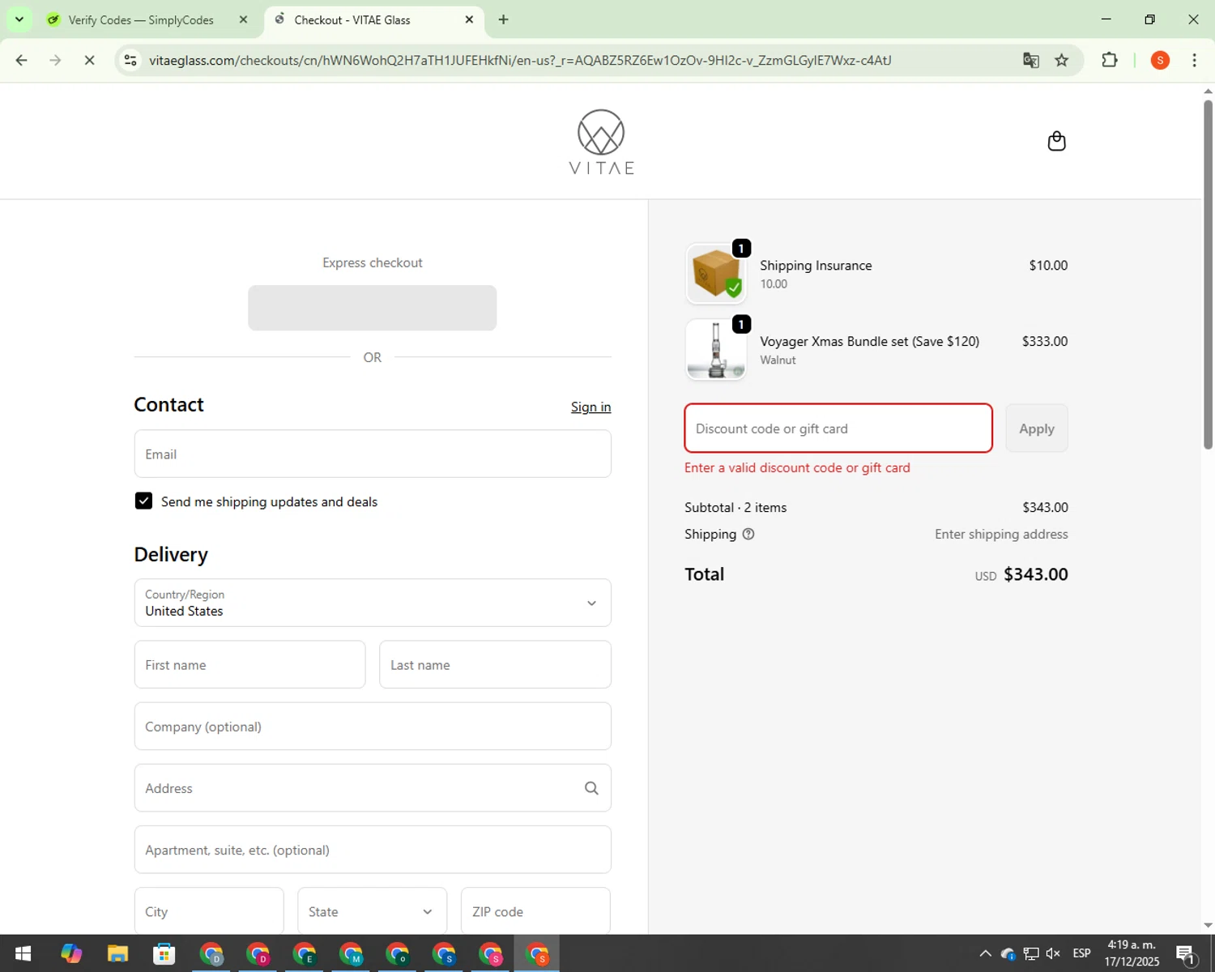Click the scrollbar down arrow

tap(1208, 925)
